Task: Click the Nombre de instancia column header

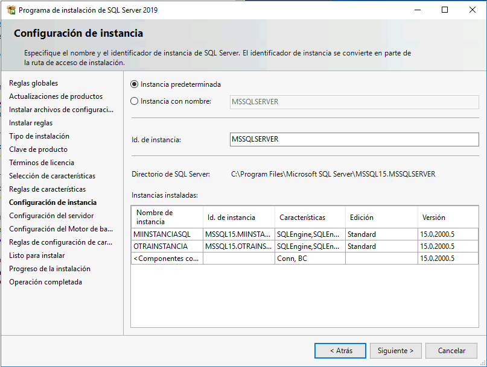Action: pos(167,217)
